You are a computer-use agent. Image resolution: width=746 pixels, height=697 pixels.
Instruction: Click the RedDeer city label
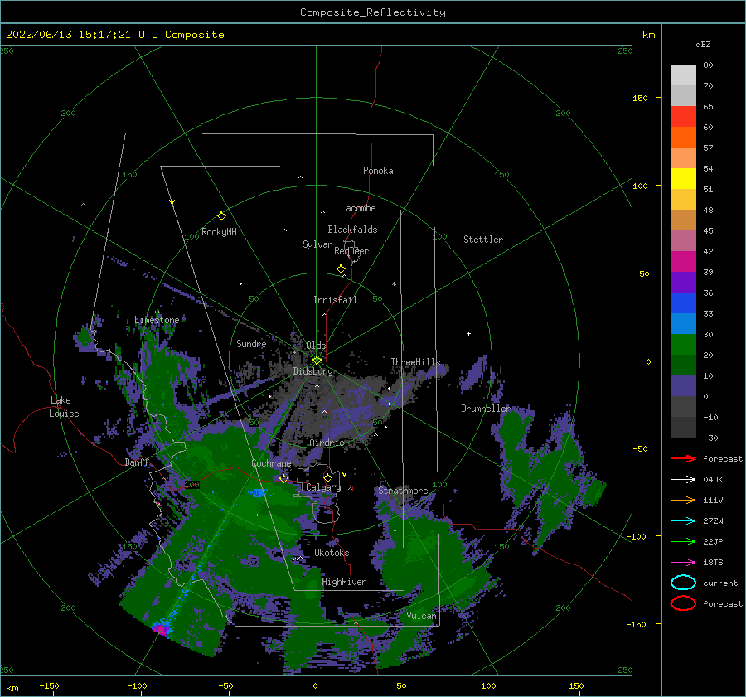pyautogui.click(x=351, y=251)
